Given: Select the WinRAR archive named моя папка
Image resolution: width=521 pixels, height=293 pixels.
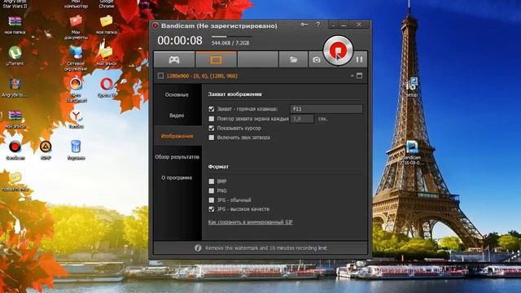Looking at the screenshot, I should coord(15,22).
